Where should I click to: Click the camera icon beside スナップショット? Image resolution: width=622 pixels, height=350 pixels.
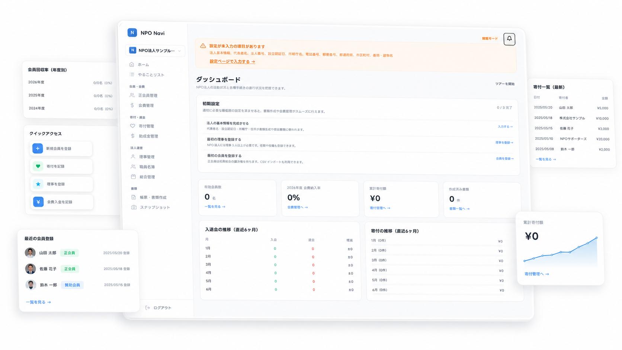134,207
